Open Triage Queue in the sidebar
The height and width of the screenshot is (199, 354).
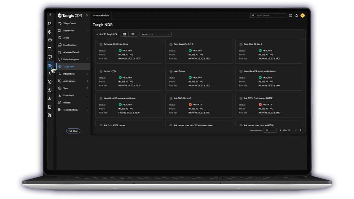[73, 23]
